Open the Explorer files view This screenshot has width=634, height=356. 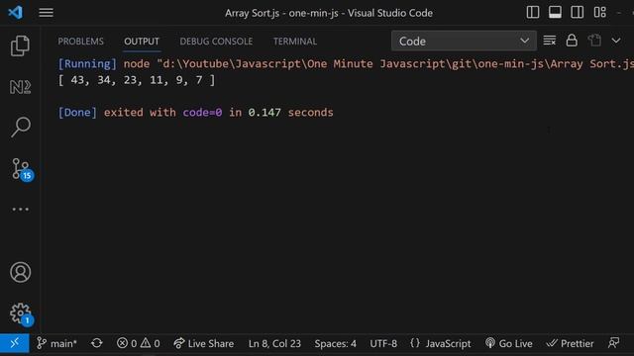click(20, 45)
